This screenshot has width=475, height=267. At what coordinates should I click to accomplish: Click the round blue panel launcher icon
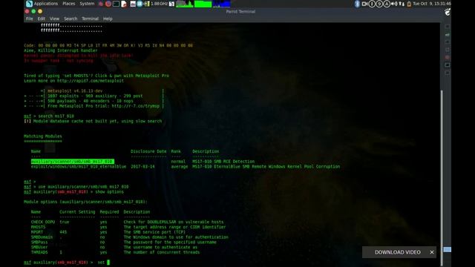click(x=140, y=4)
